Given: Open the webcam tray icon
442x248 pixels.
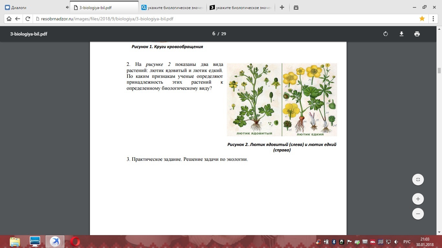Looking at the screenshot, I should pos(342,242).
